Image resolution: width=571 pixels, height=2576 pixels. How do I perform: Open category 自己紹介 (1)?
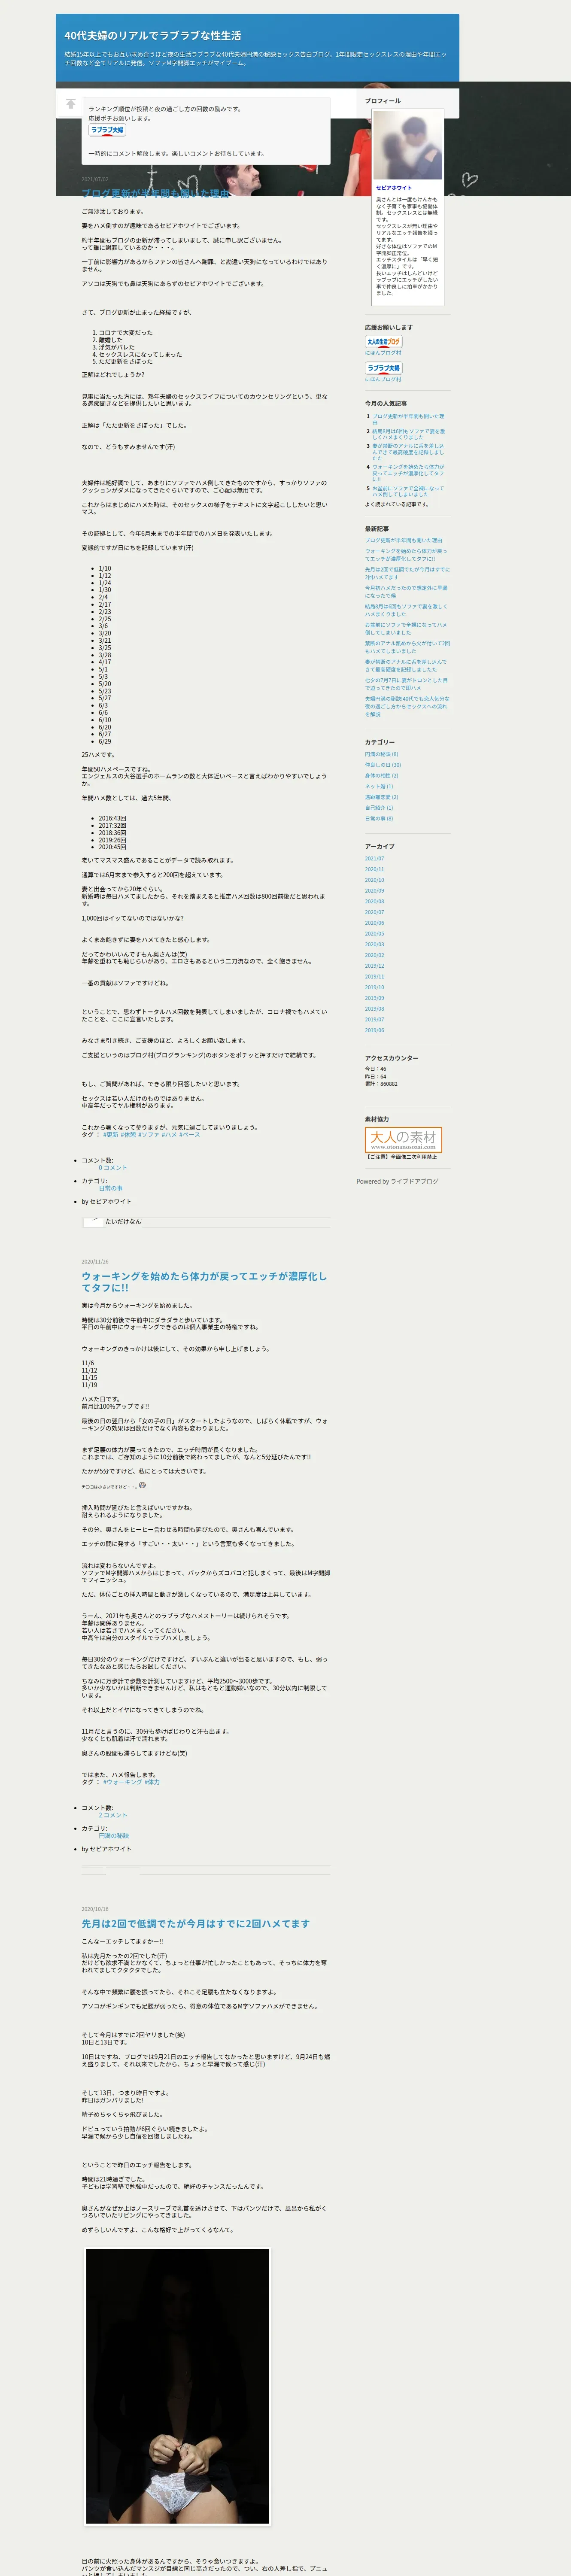point(379,808)
